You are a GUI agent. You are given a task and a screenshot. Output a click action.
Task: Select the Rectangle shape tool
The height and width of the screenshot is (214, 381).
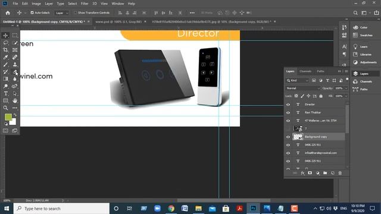point(5,100)
